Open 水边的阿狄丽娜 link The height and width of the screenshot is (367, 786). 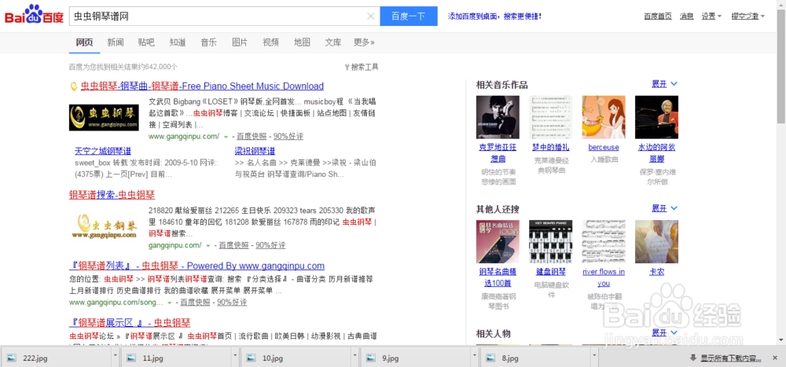tap(656, 153)
